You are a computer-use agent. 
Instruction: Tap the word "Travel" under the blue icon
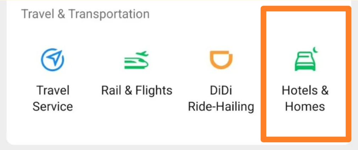click(52, 90)
